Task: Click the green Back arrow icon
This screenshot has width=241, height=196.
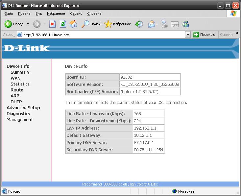Action: 8,24
